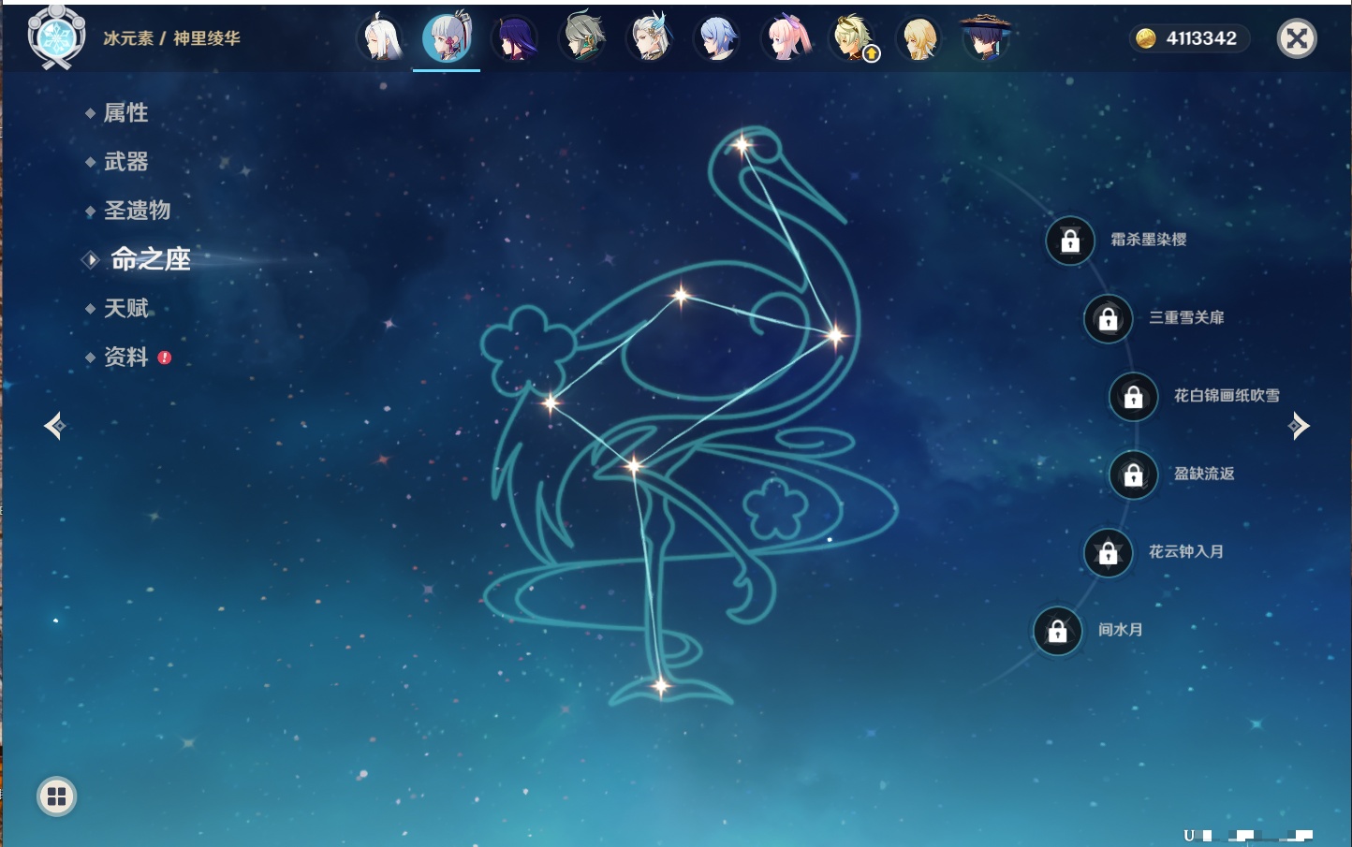The image size is (1352, 847).
Task: Open the locked 盈缺流返 constellation details
Action: pyautogui.click(x=1133, y=475)
